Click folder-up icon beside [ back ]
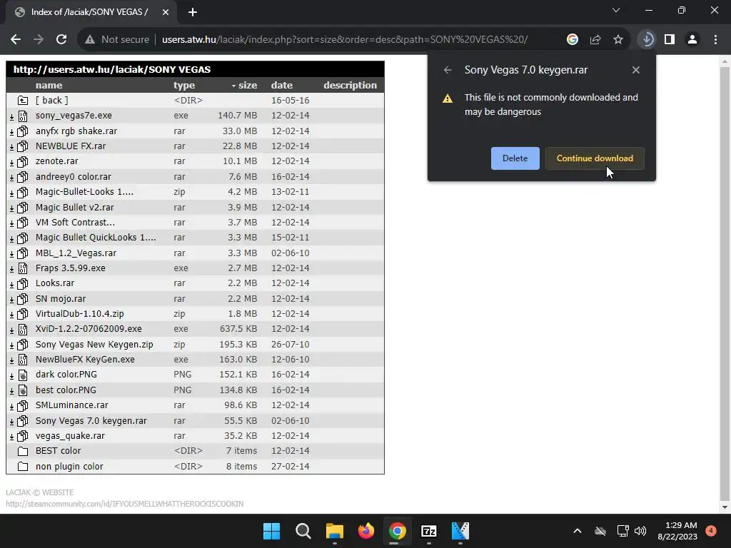The image size is (731, 548). (22, 100)
